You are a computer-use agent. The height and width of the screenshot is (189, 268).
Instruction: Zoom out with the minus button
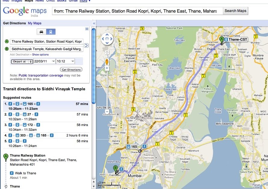point(107,112)
